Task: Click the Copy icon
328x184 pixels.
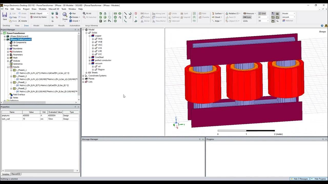Action: [11, 17]
